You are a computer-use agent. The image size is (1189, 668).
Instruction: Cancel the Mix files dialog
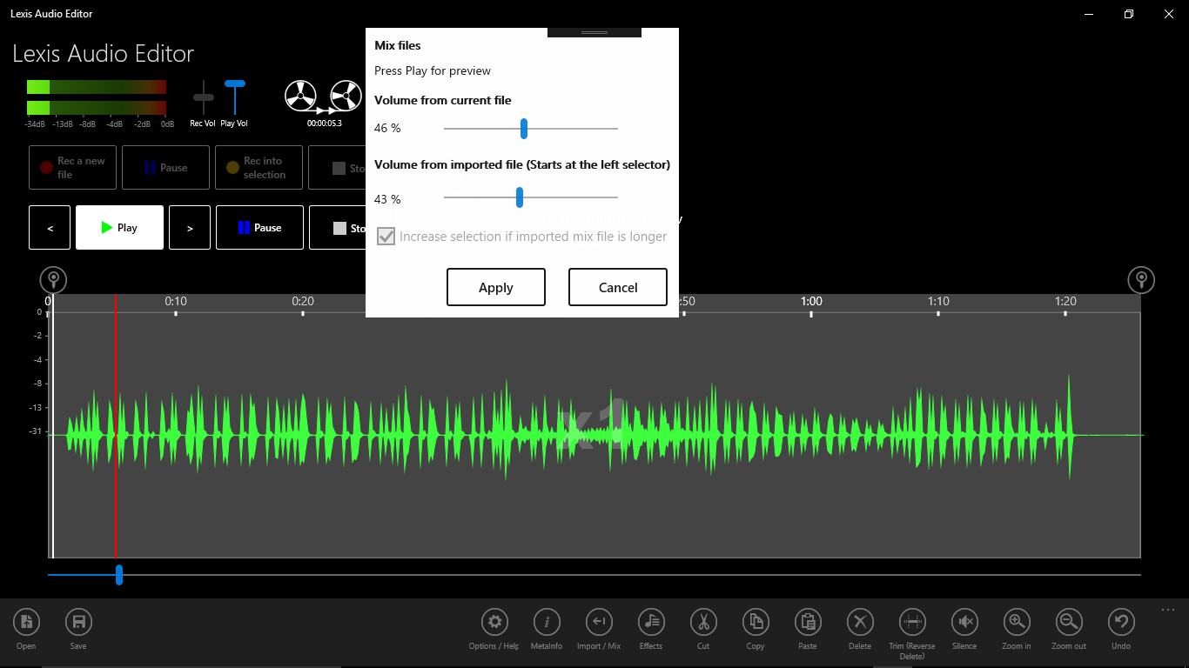click(618, 287)
